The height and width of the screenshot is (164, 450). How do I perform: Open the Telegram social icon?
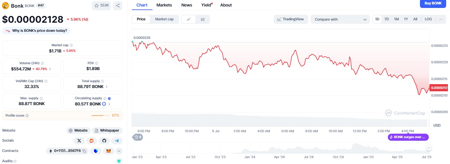point(117,141)
